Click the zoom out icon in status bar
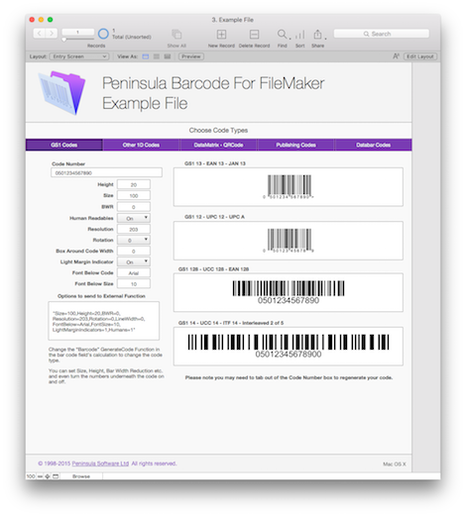The width and height of the screenshot is (466, 516). pos(40,476)
